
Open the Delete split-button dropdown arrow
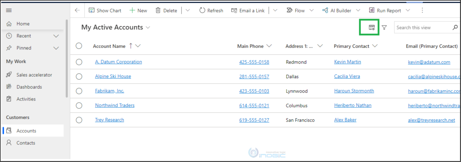(188, 10)
